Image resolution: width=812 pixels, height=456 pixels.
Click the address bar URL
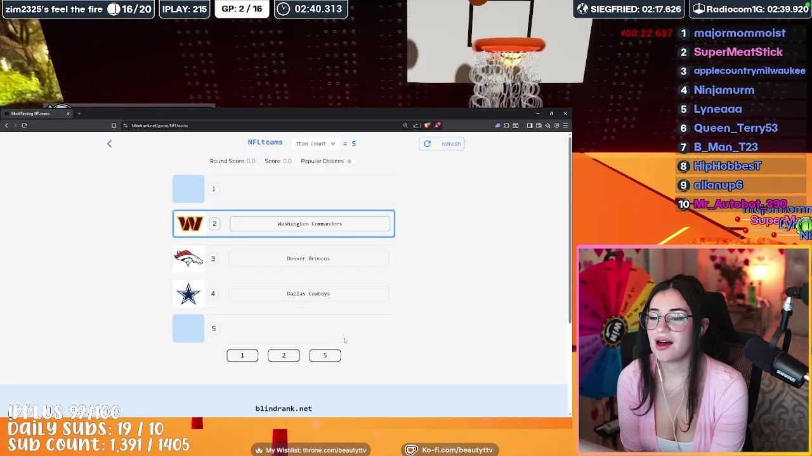[x=160, y=125]
